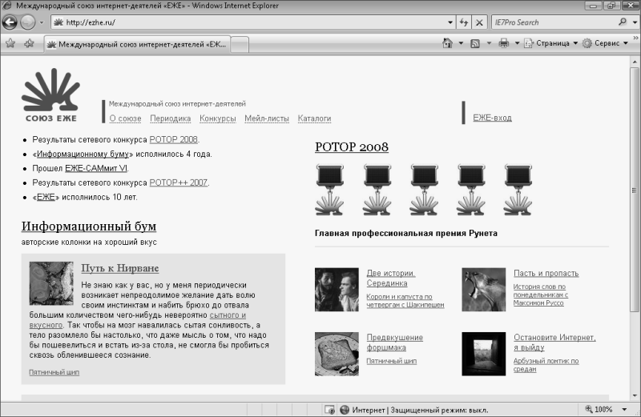The height and width of the screenshot is (417, 641).
Task: Select the Международный союз интернет-деятелей tab
Action: (x=137, y=44)
